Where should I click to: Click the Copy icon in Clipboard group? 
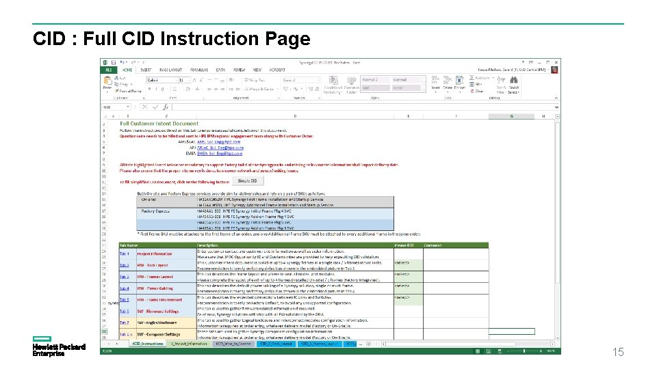click(x=116, y=84)
